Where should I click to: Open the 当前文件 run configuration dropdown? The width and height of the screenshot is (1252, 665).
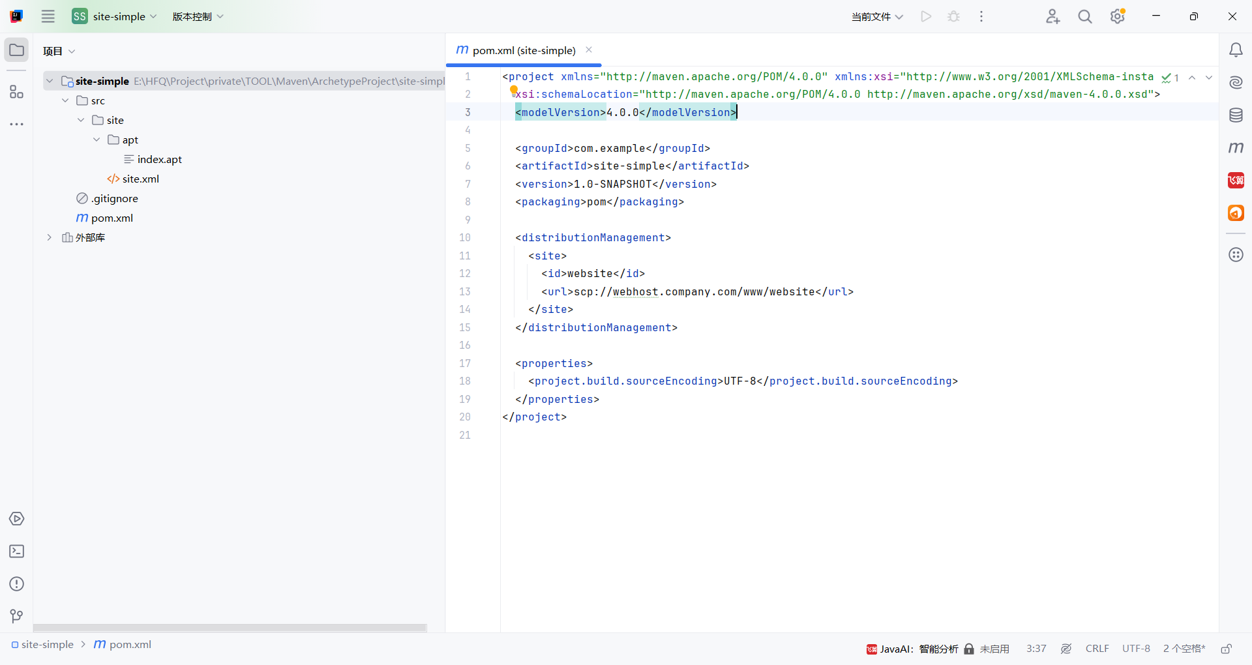pyautogui.click(x=877, y=17)
